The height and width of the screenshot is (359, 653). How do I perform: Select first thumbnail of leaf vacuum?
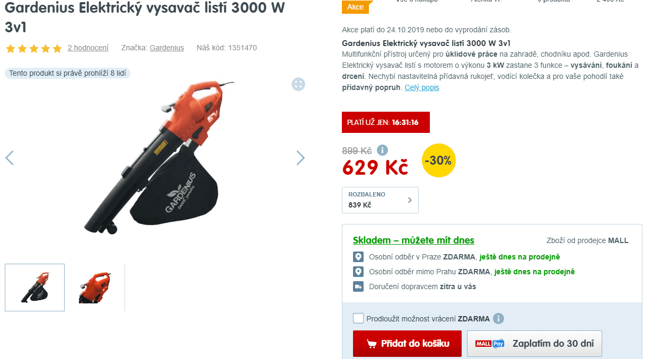(x=35, y=288)
